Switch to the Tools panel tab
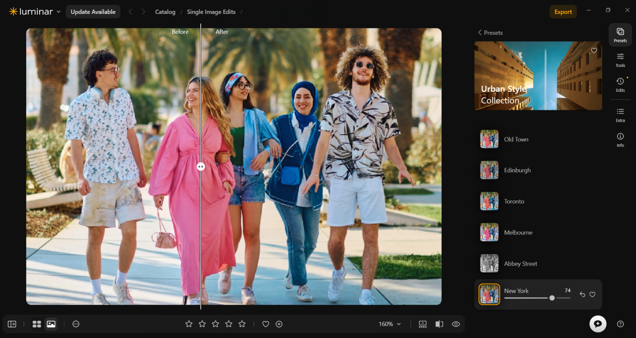 tap(620, 60)
